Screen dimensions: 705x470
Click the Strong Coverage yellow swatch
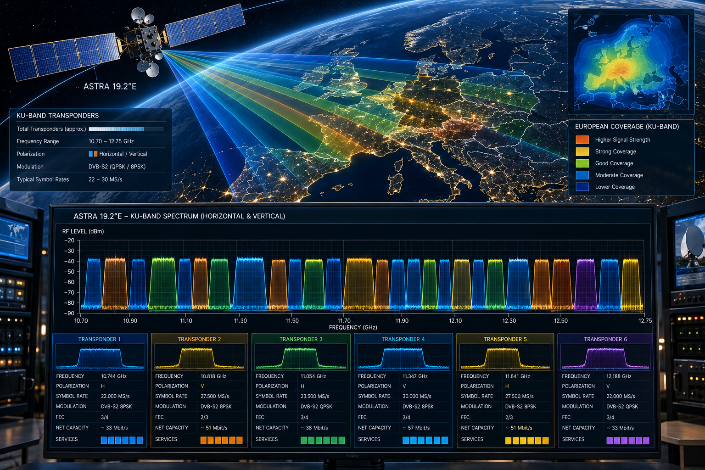click(582, 151)
